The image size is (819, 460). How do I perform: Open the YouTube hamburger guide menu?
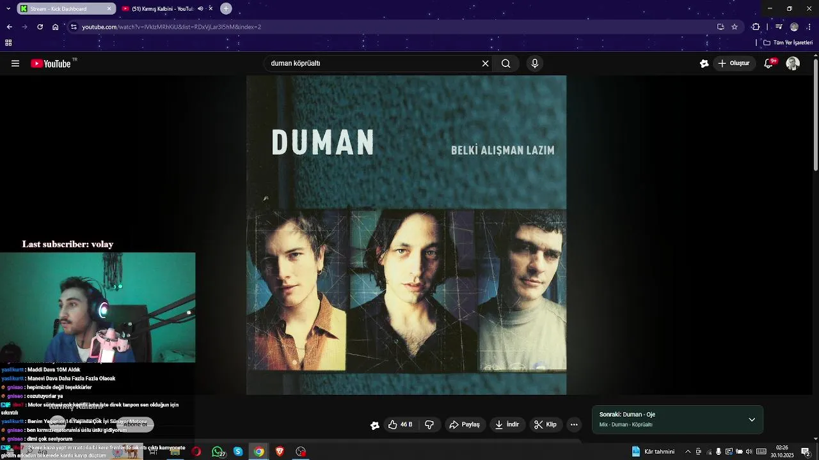[x=15, y=63]
